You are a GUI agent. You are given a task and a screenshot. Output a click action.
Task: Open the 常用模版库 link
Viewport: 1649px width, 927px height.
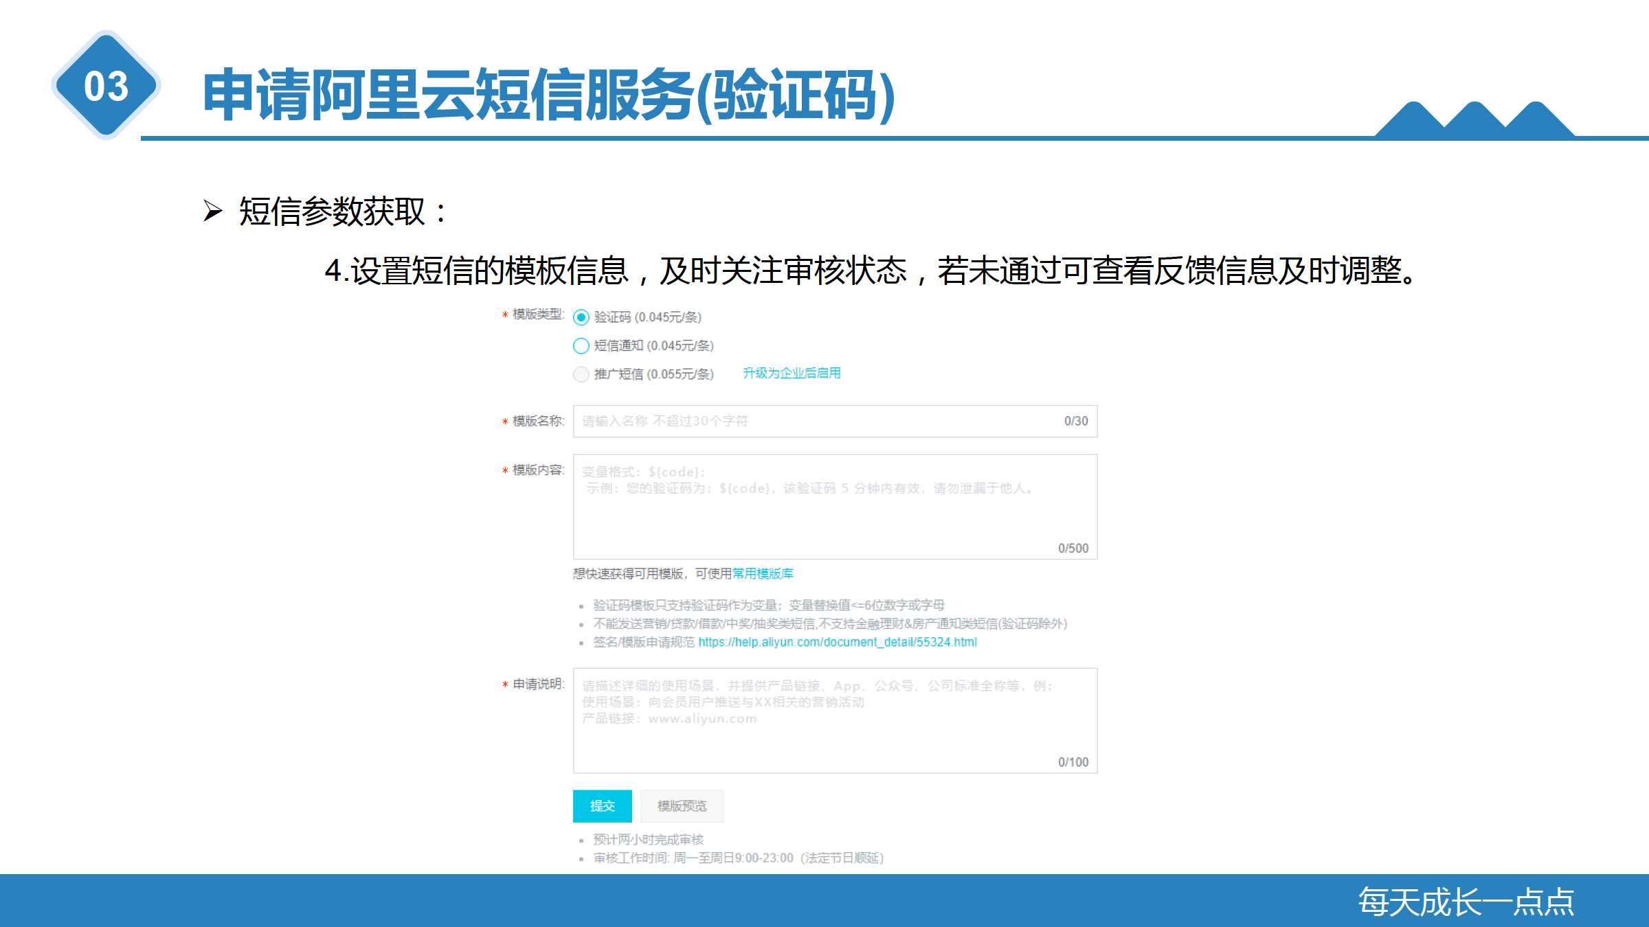[x=763, y=573]
